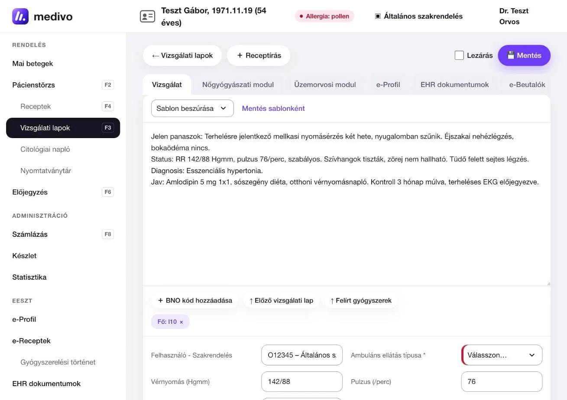Load Előző vizsgálati lap
This screenshot has width=567, height=400.
(281, 300)
